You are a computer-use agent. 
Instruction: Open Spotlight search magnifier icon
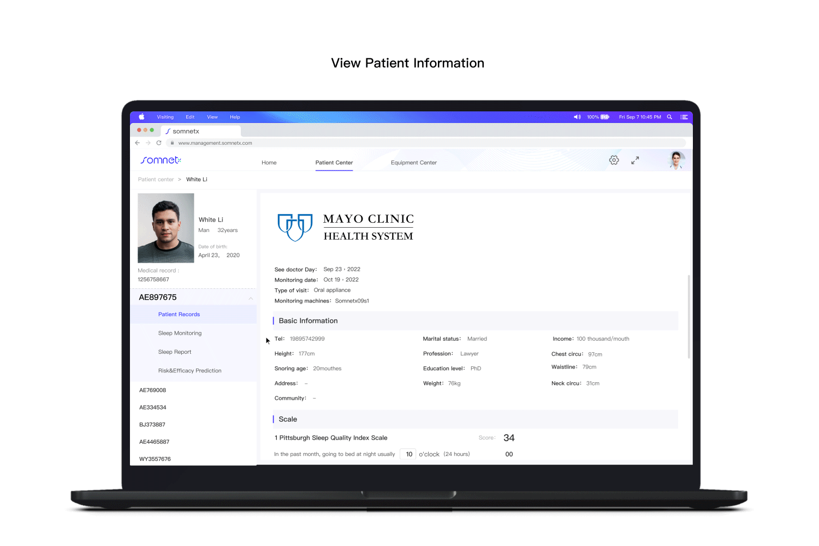tap(669, 117)
